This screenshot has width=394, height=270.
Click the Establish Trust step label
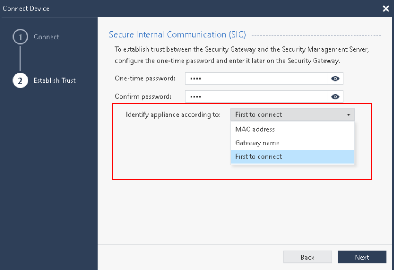[55, 80]
